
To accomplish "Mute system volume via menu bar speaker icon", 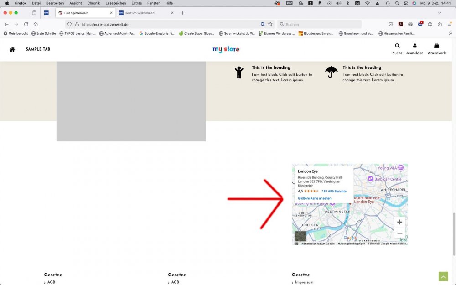I will (338, 3).
